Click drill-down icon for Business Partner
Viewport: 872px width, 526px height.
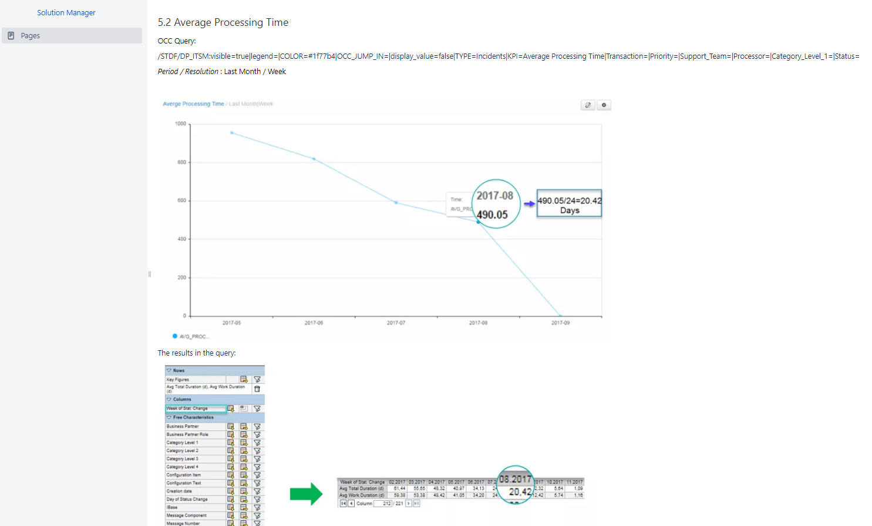point(231,427)
